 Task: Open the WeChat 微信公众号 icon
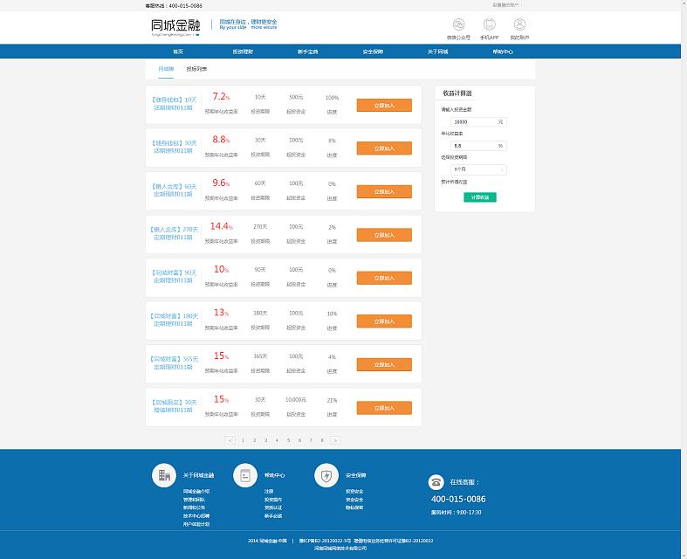(x=458, y=24)
